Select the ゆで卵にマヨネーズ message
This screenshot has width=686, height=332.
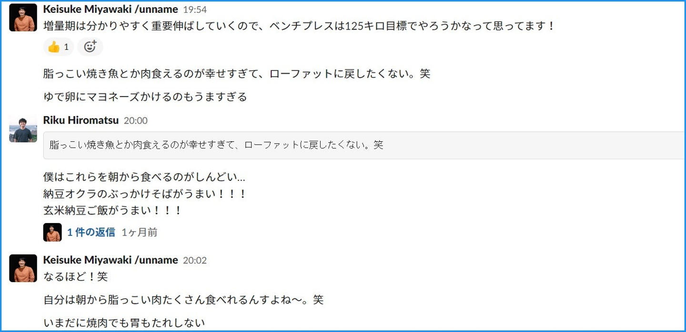pyautogui.click(x=145, y=97)
